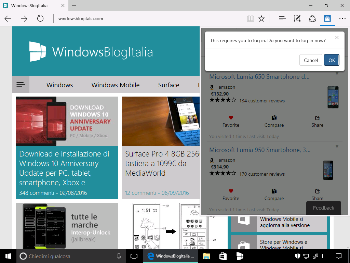Image resolution: width=350 pixels, height=263 pixels.
Task: Dismiss the login dialog with X
Action: pyautogui.click(x=337, y=38)
